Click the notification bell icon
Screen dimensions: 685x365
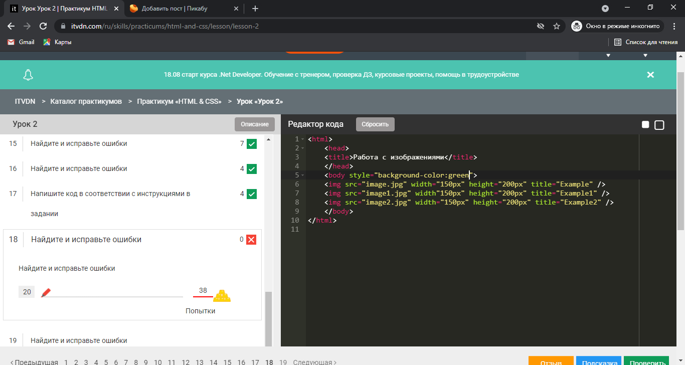[28, 75]
